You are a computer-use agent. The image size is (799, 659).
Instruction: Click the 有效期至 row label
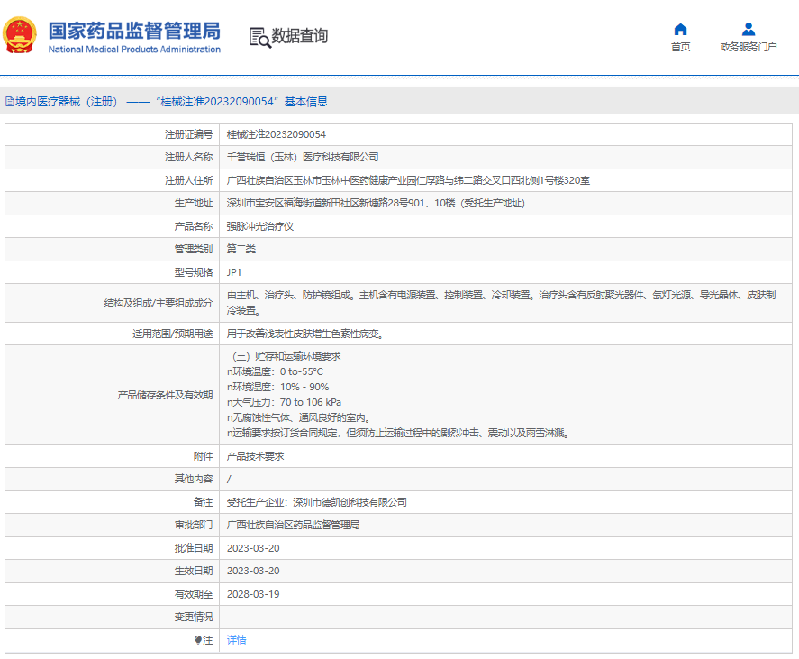pyautogui.click(x=194, y=594)
